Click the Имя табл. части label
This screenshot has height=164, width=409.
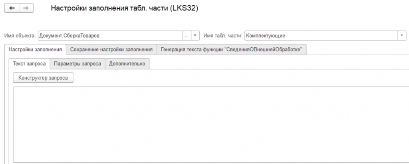click(x=223, y=36)
